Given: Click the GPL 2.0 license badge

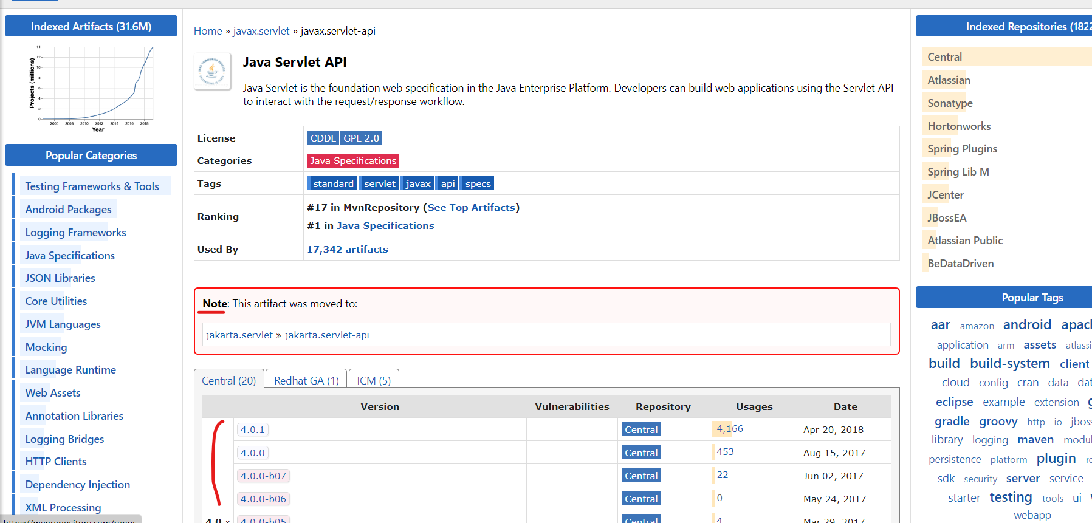Looking at the screenshot, I should point(361,138).
